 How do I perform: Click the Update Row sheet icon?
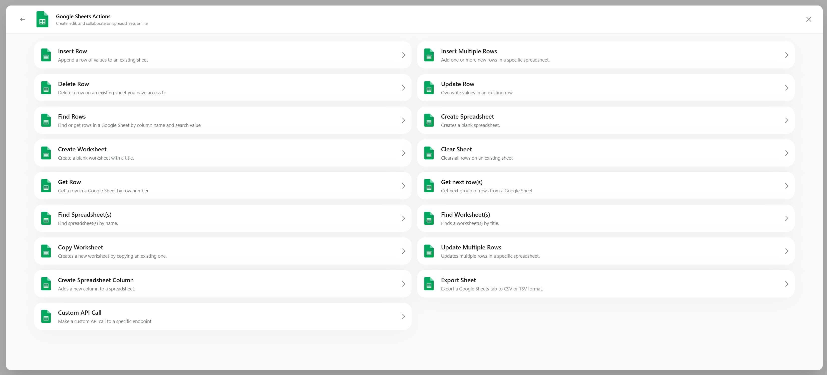(x=429, y=88)
